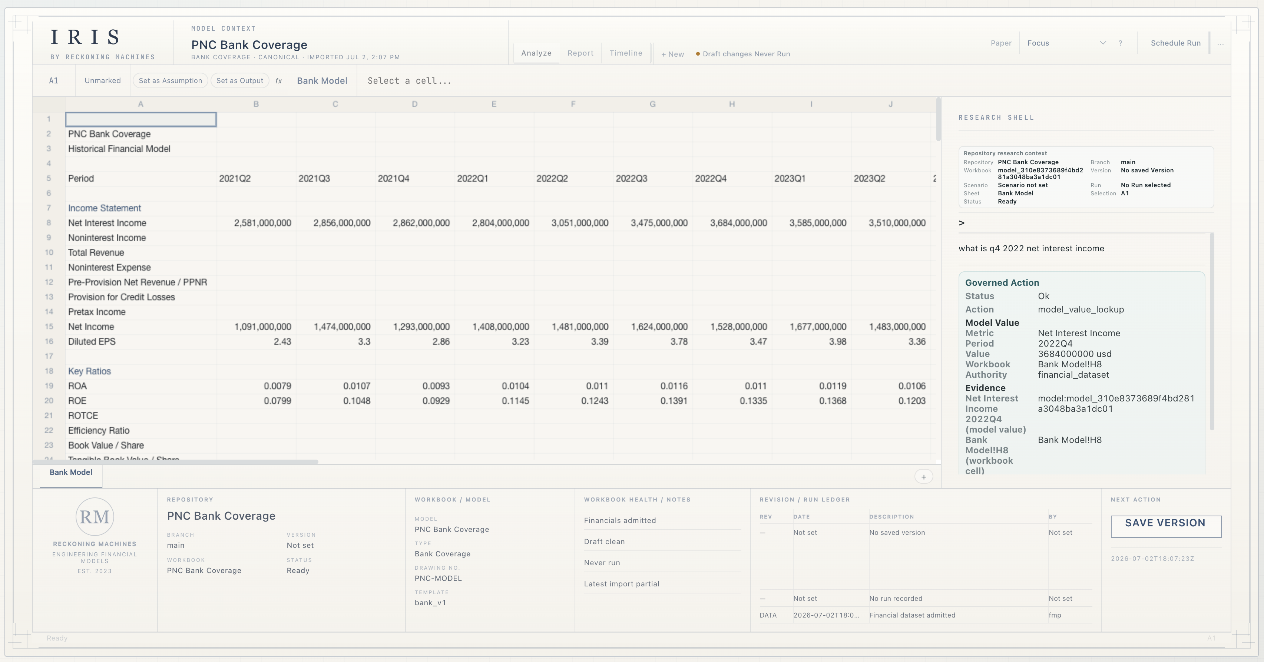Click the + New tab button
The width and height of the screenshot is (1264, 662).
point(672,54)
